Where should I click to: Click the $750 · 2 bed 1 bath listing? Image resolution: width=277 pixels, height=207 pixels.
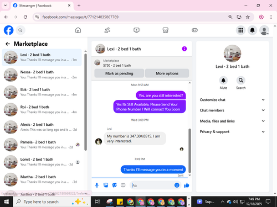coord(117,65)
